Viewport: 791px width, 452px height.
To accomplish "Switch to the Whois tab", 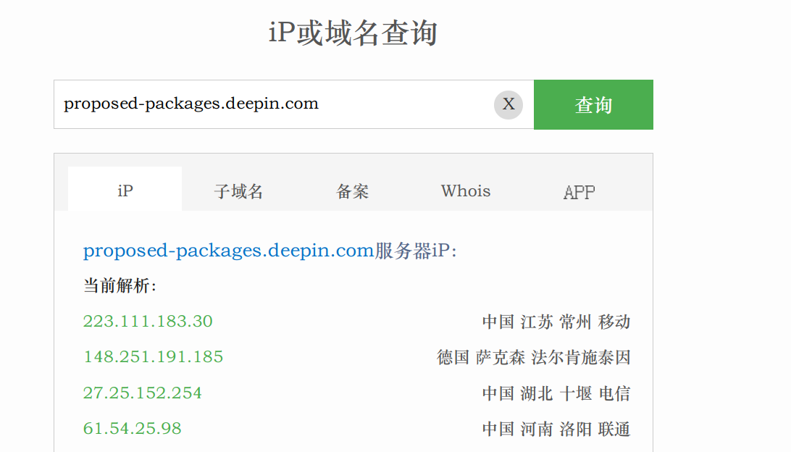I will (466, 191).
